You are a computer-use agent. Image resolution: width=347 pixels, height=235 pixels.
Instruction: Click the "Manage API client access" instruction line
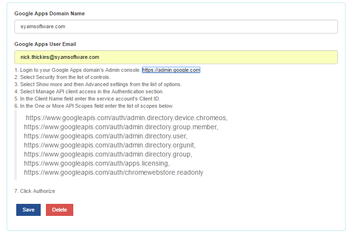89,91
